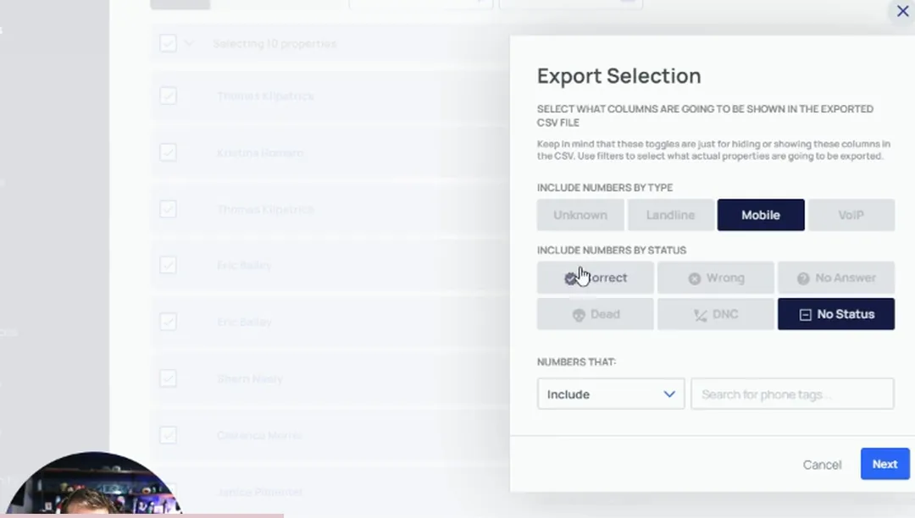This screenshot has height=518, width=915.
Task: Toggle the Landline number type
Action: coord(670,215)
